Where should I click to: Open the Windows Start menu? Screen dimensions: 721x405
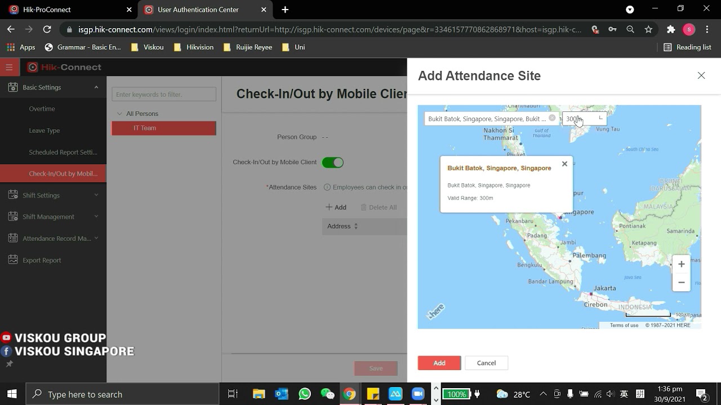[12, 394]
